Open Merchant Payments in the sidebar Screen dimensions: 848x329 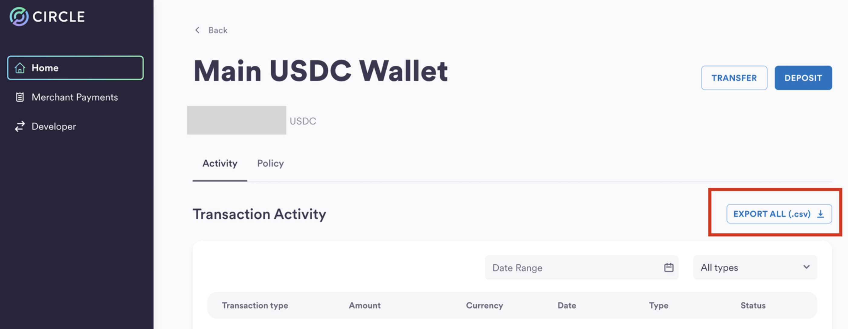75,97
